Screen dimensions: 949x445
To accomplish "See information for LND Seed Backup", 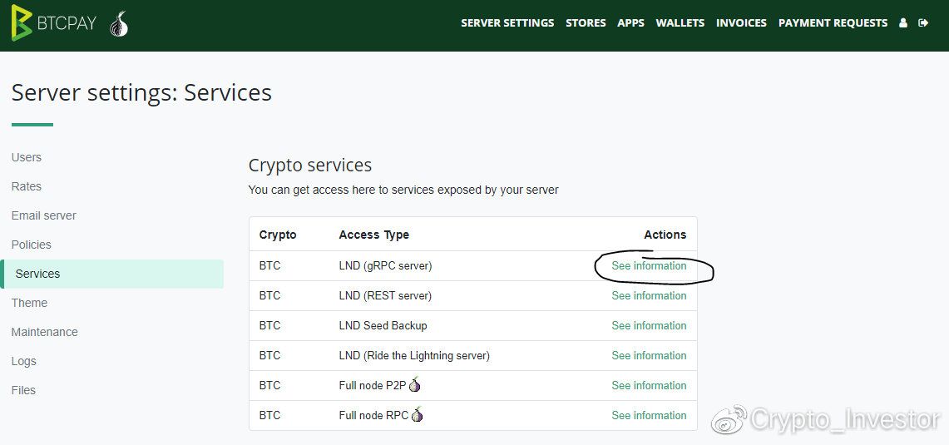I will tap(649, 325).
